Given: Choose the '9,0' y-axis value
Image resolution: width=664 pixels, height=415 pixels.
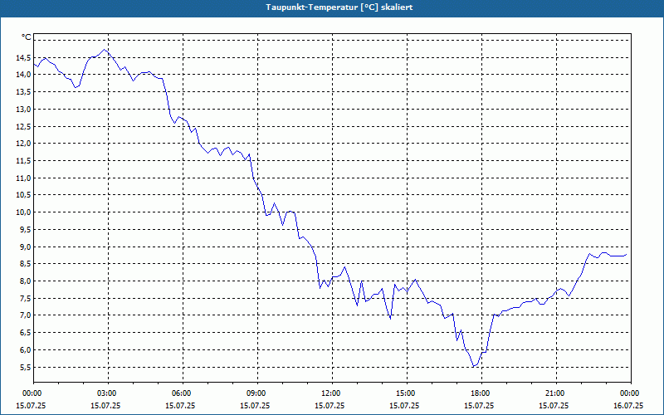Looking at the screenshot, I should point(26,247).
